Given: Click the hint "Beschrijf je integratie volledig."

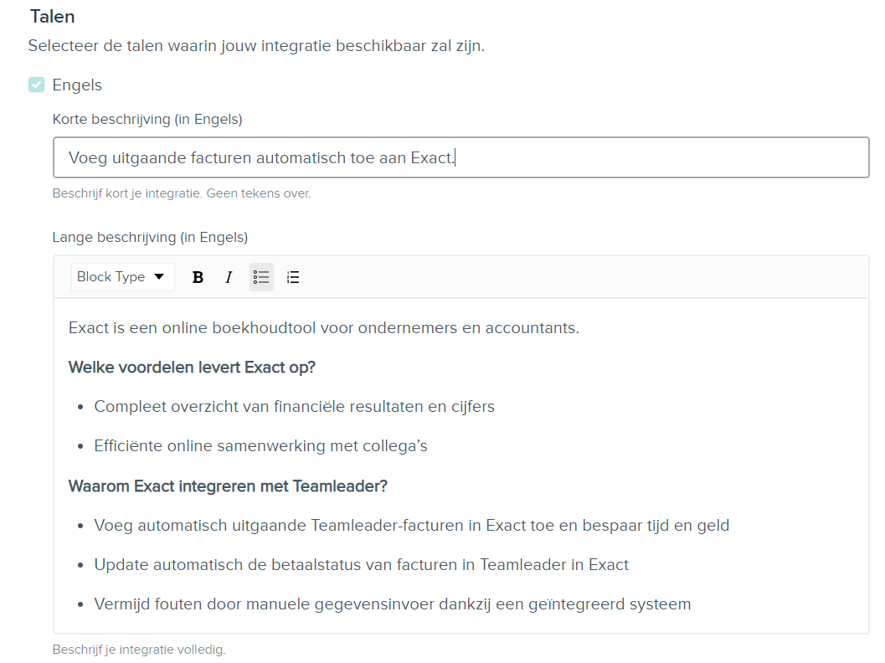Looking at the screenshot, I should tap(139, 650).
